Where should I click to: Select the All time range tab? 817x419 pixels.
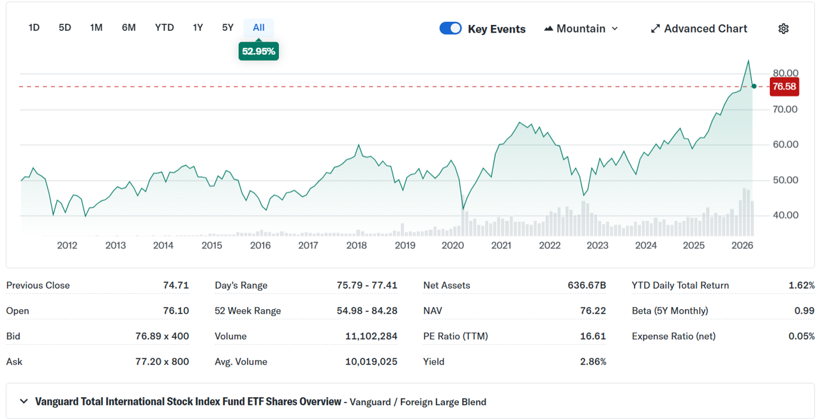click(x=259, y=27)
